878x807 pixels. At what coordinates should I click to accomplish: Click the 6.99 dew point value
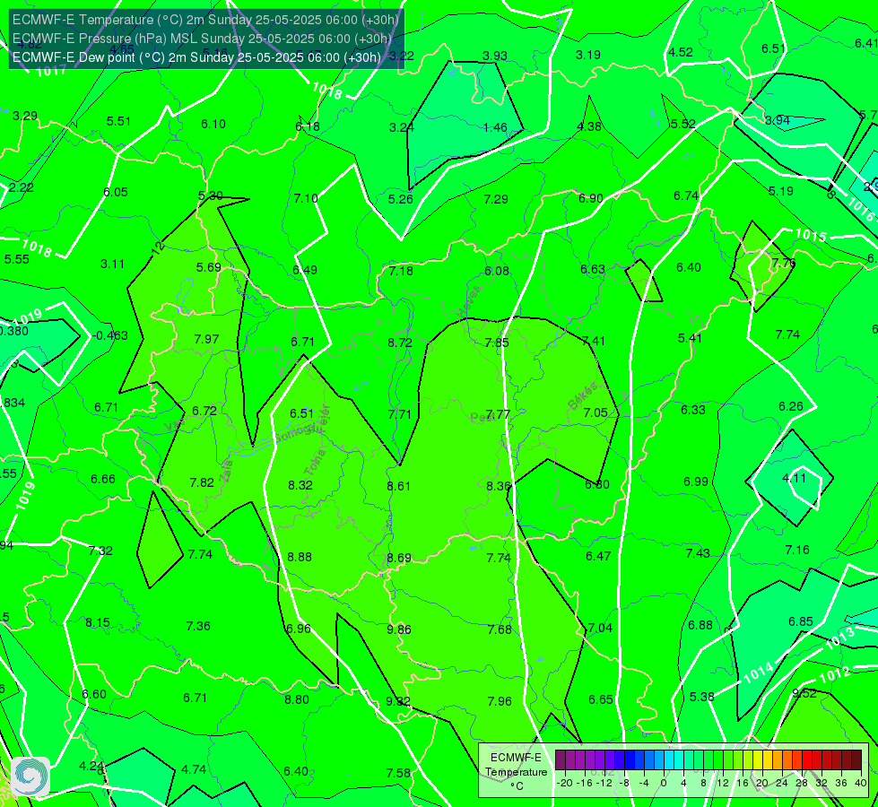pos(696,482)
